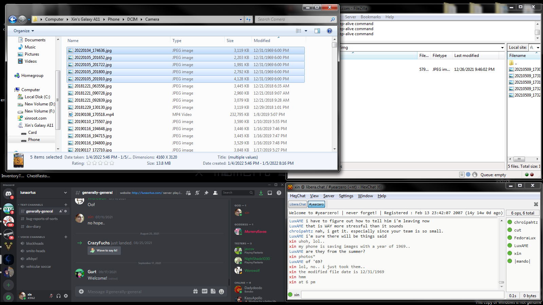This screenshot has width=543, height=305.
Task: Refresh the Camera folder address bar
Action: 248,19
